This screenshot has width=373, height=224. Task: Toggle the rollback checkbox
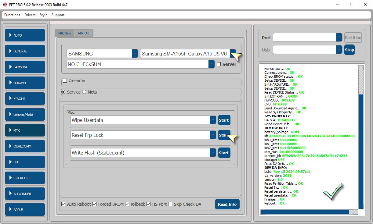pos(127,204)
